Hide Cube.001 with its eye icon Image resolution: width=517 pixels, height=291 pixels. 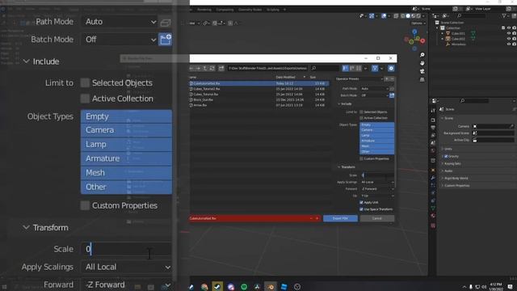pos(509,33)
